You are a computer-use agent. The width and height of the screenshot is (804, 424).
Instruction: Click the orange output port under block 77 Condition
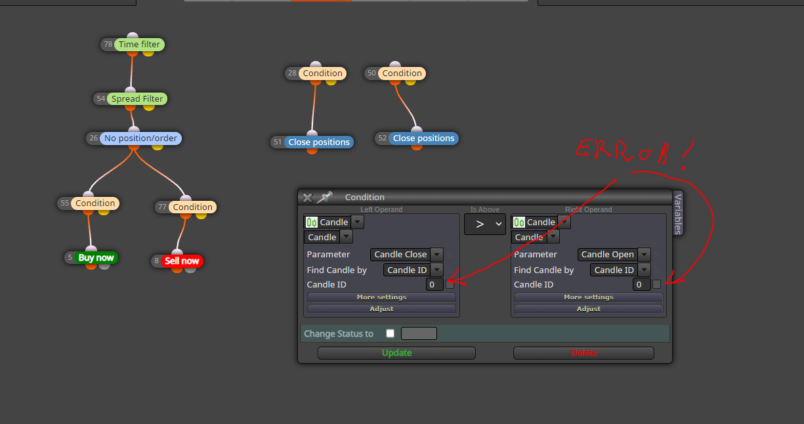[186, 215]
